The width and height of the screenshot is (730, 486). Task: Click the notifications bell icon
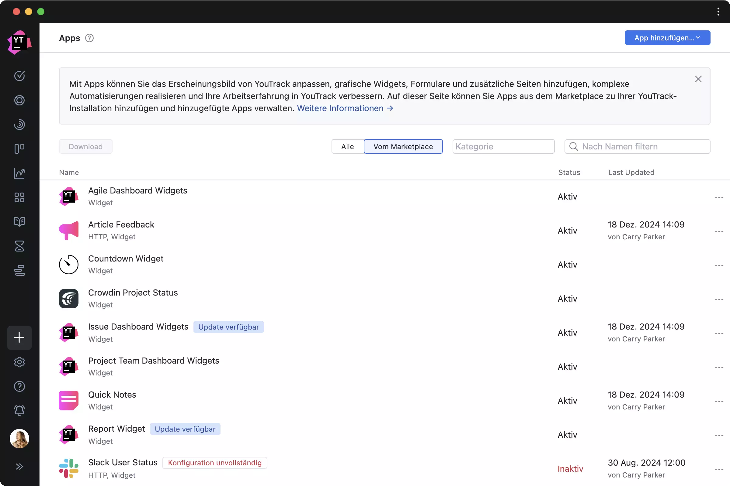[19, 411]
